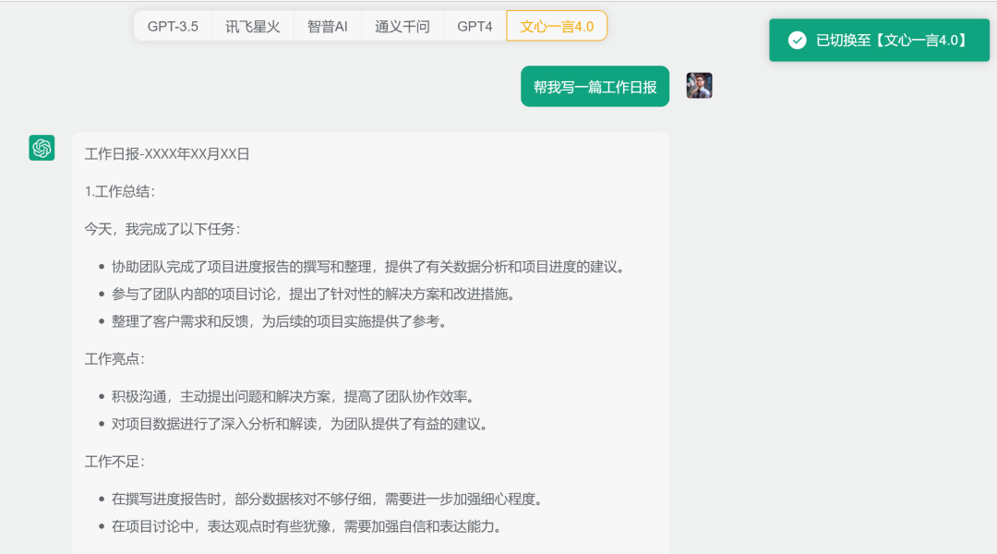Open the 通义千问 model tab
This screenshot has height=554, width=997.
tap(402, 26)
